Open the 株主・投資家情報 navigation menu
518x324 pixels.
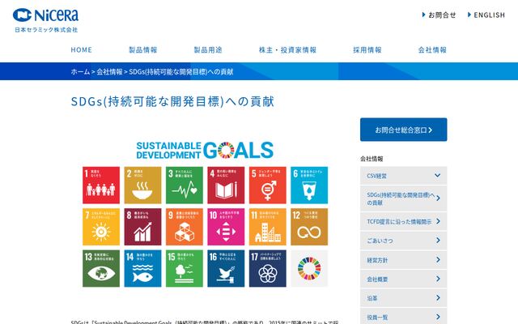[288, 50]
